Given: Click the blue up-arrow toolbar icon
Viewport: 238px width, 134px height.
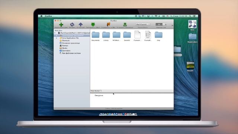Looking at the screenshot, I should pyautogui.click(x=81, y=25).
